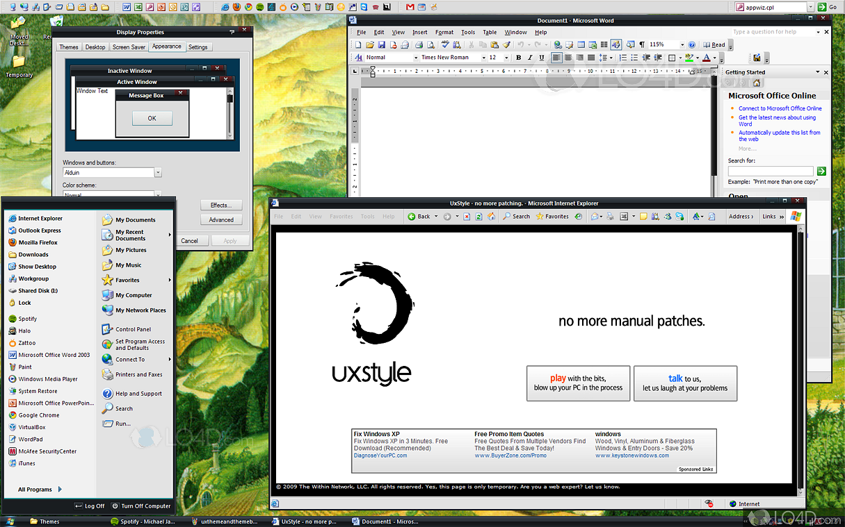This screenshot has height=527, width=845.
Task: Open the Times New Roman font dropdown
Action: [484, 58]
